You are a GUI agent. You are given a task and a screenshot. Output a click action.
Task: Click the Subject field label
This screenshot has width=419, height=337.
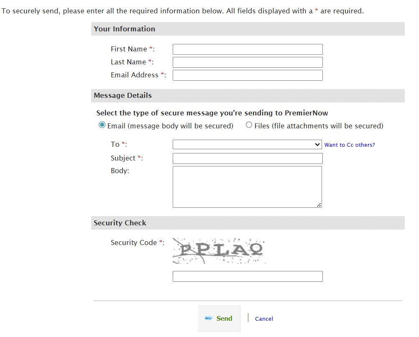click(x=123, y=158)
